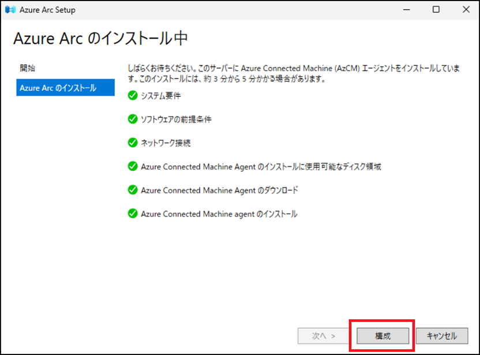Click check icon beside Agent のダウンロード
Screen dimensions: 480x355
(133, 190)
